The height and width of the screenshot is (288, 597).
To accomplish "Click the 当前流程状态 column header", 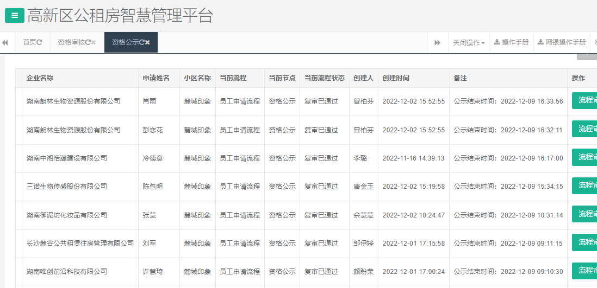I will (325, 78).
